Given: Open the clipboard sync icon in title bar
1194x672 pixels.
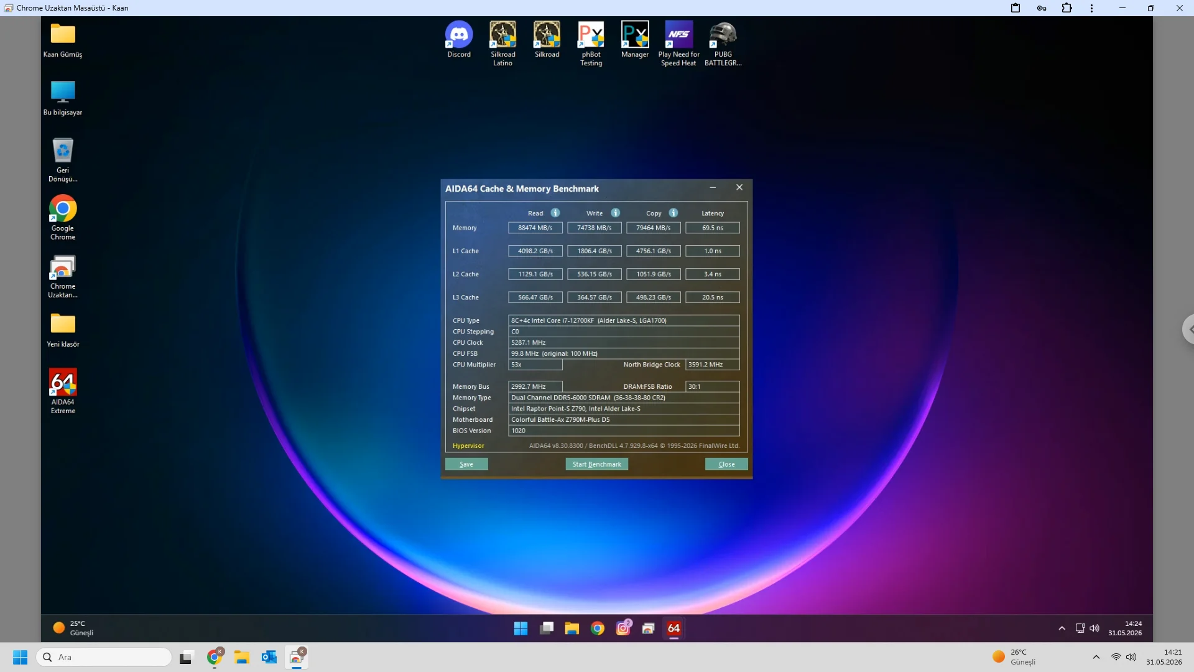Looking at the screenshot, I should (1016, 8).
